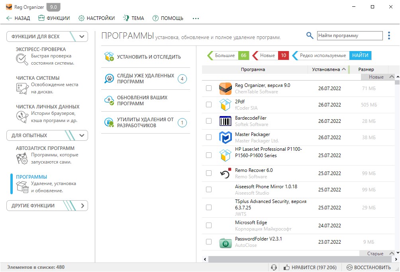The width and height of the screenshot is (400, 272).
Task: Click the badge with 4 removed-program traces
Action: pyautogui.click(x=182, y=79)
